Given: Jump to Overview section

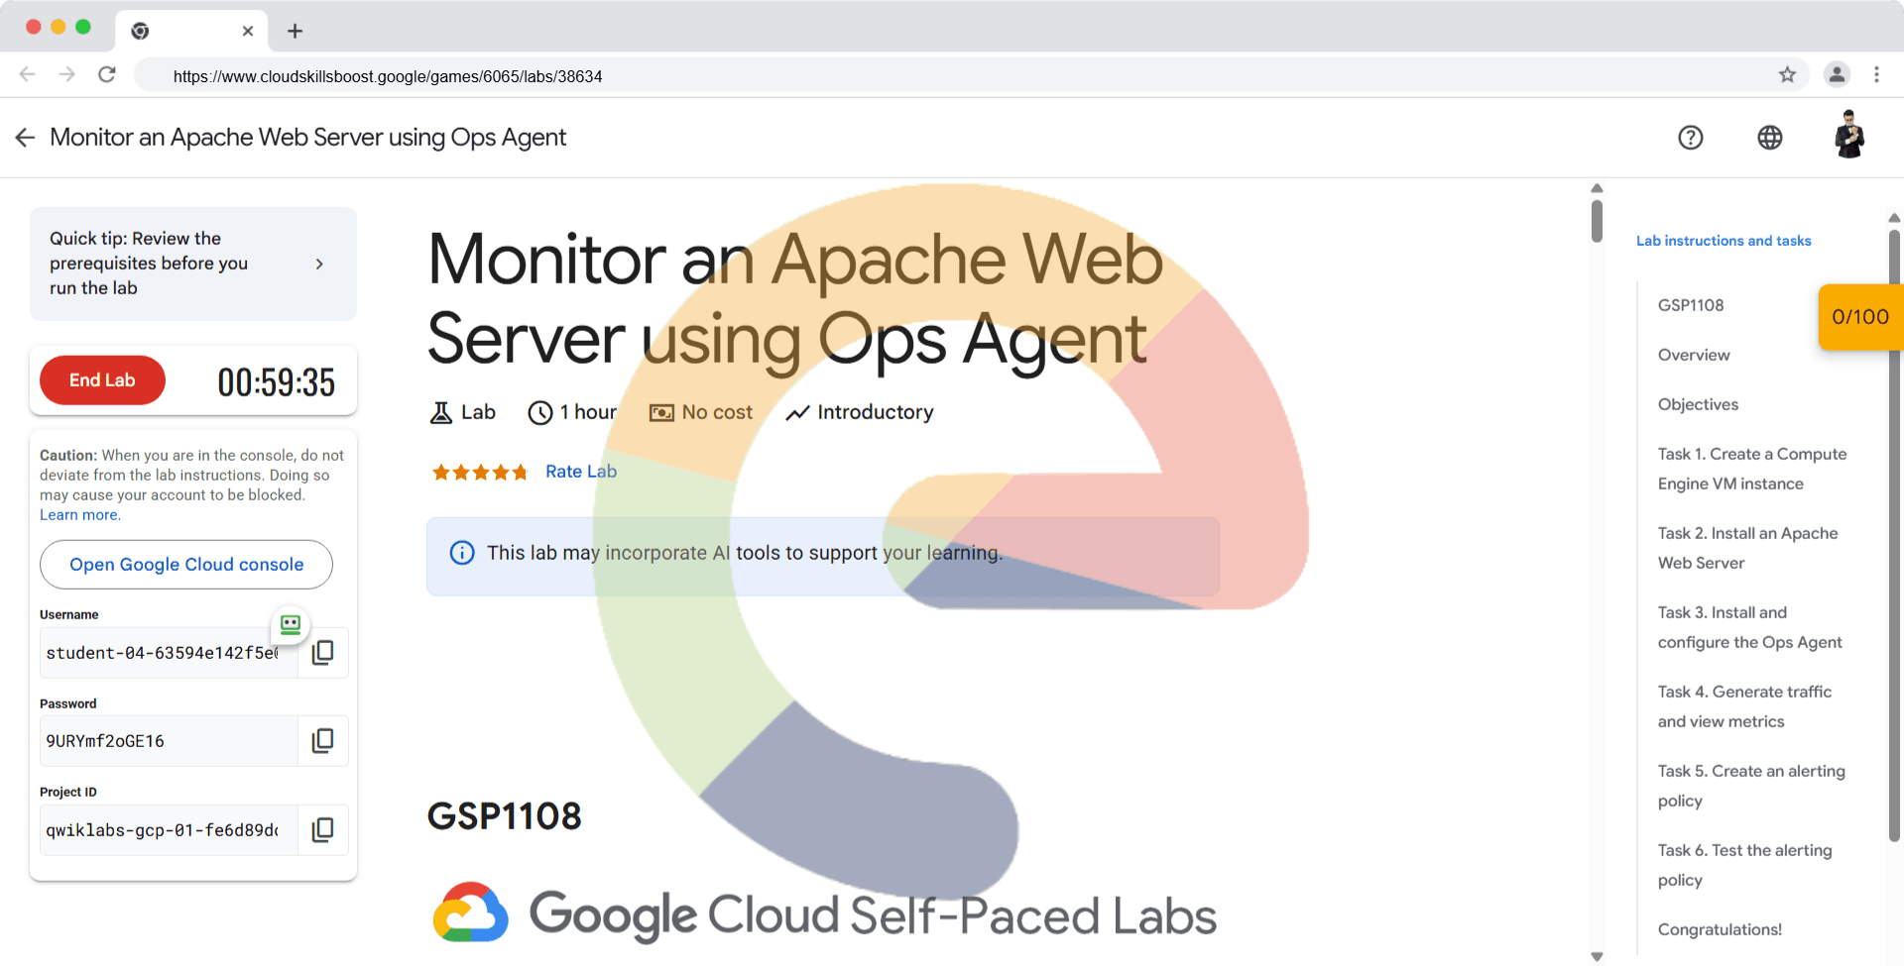Looking at the screenshot, I should coord(1694,355).
